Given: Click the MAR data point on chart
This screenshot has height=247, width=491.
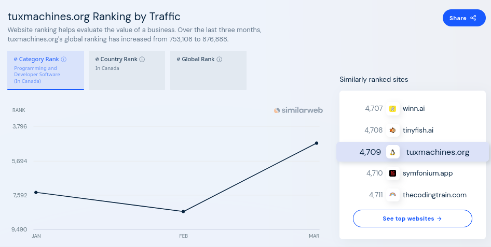Looking at the screenshot, I should [x=317, y=143].
